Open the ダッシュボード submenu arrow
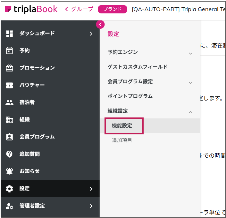The height and width of the screenshot is (218, 226). (91, 34)
